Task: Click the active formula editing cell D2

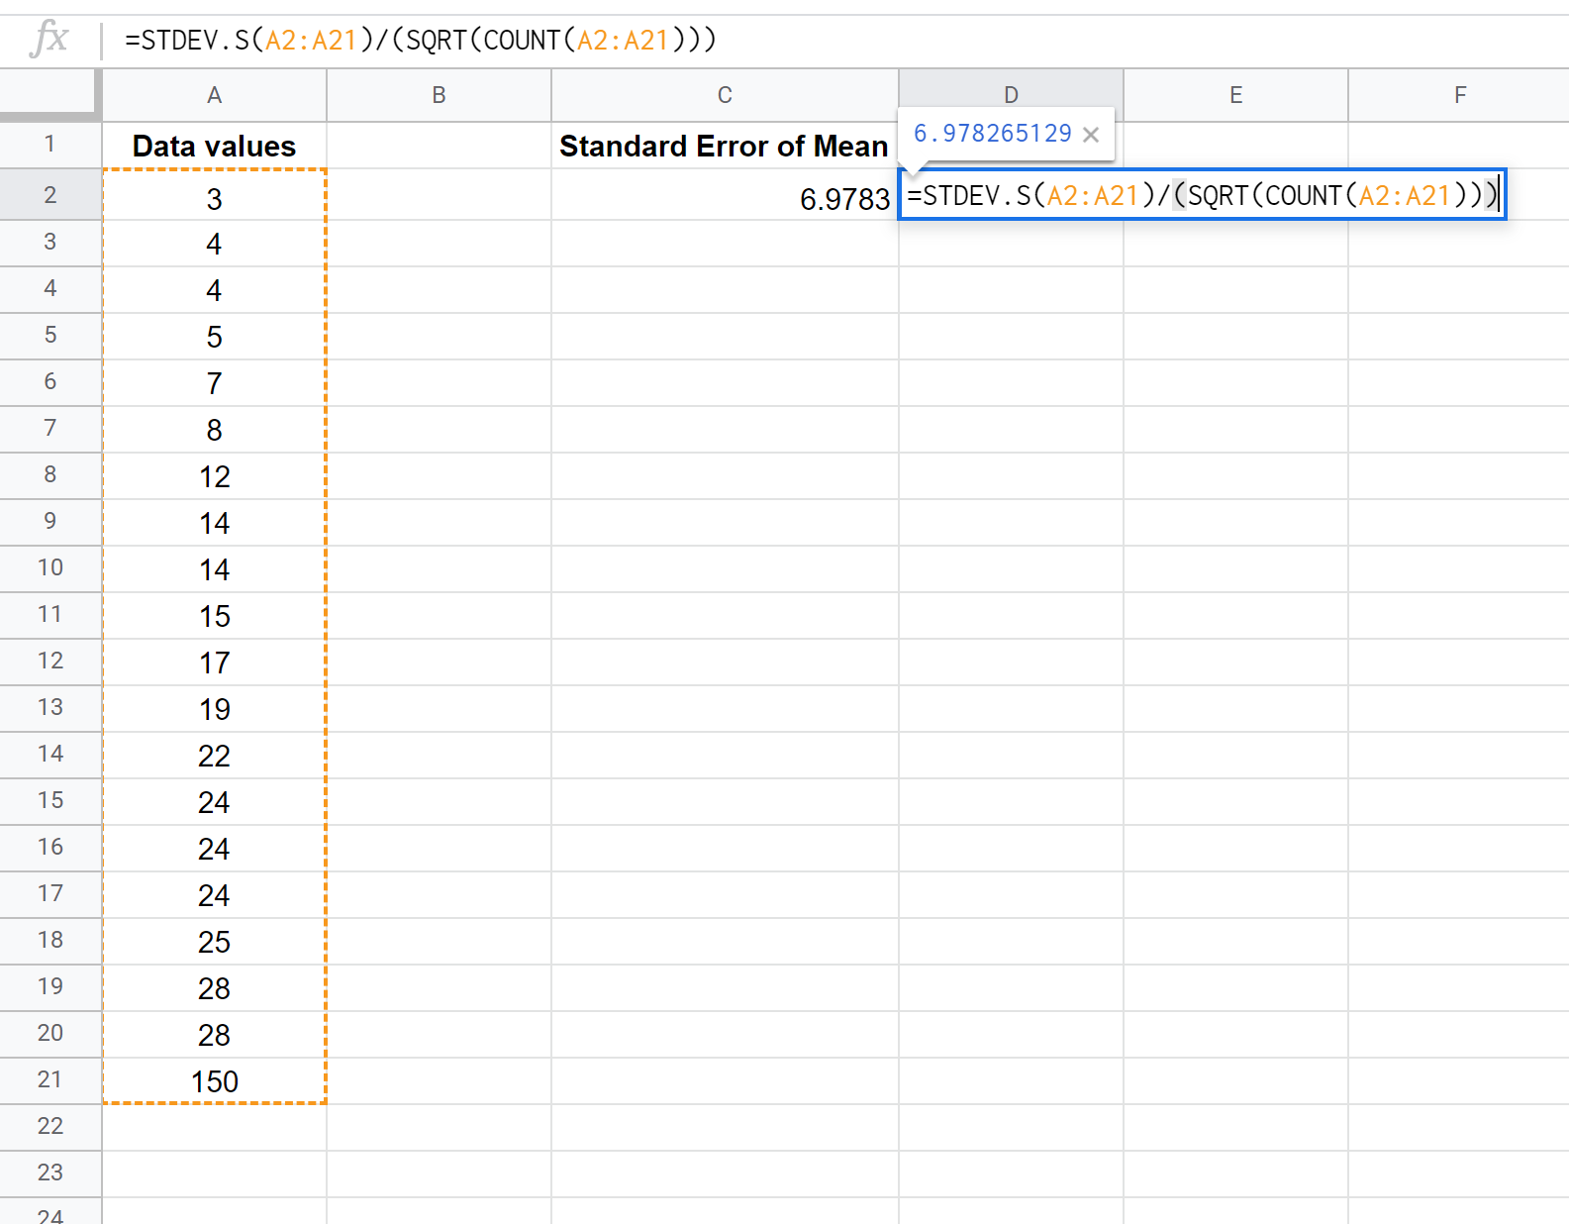Action: [1202, 195]
